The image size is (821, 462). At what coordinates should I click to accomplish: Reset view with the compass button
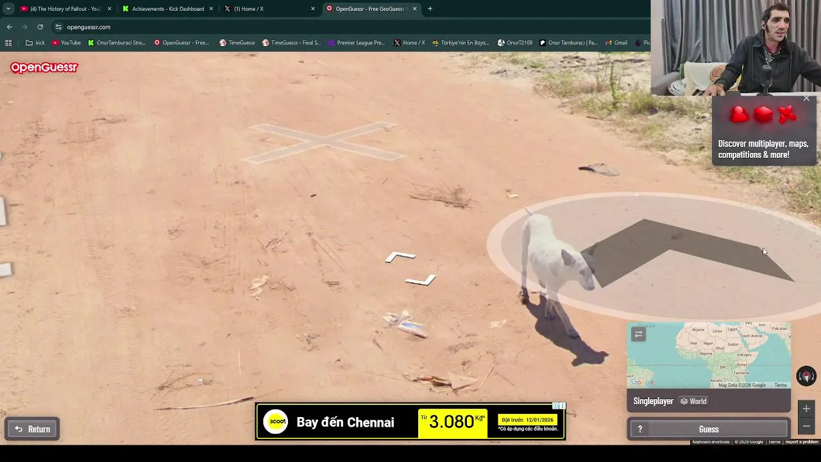click(806, 376)
